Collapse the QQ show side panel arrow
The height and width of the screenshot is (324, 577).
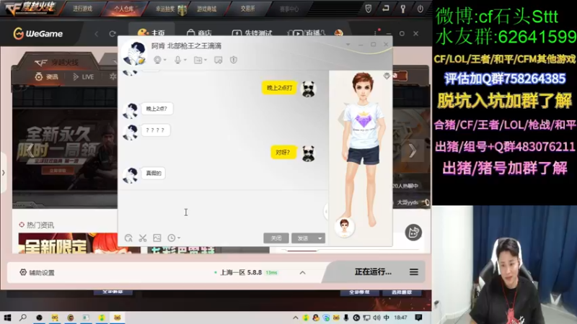click(326, 211)
